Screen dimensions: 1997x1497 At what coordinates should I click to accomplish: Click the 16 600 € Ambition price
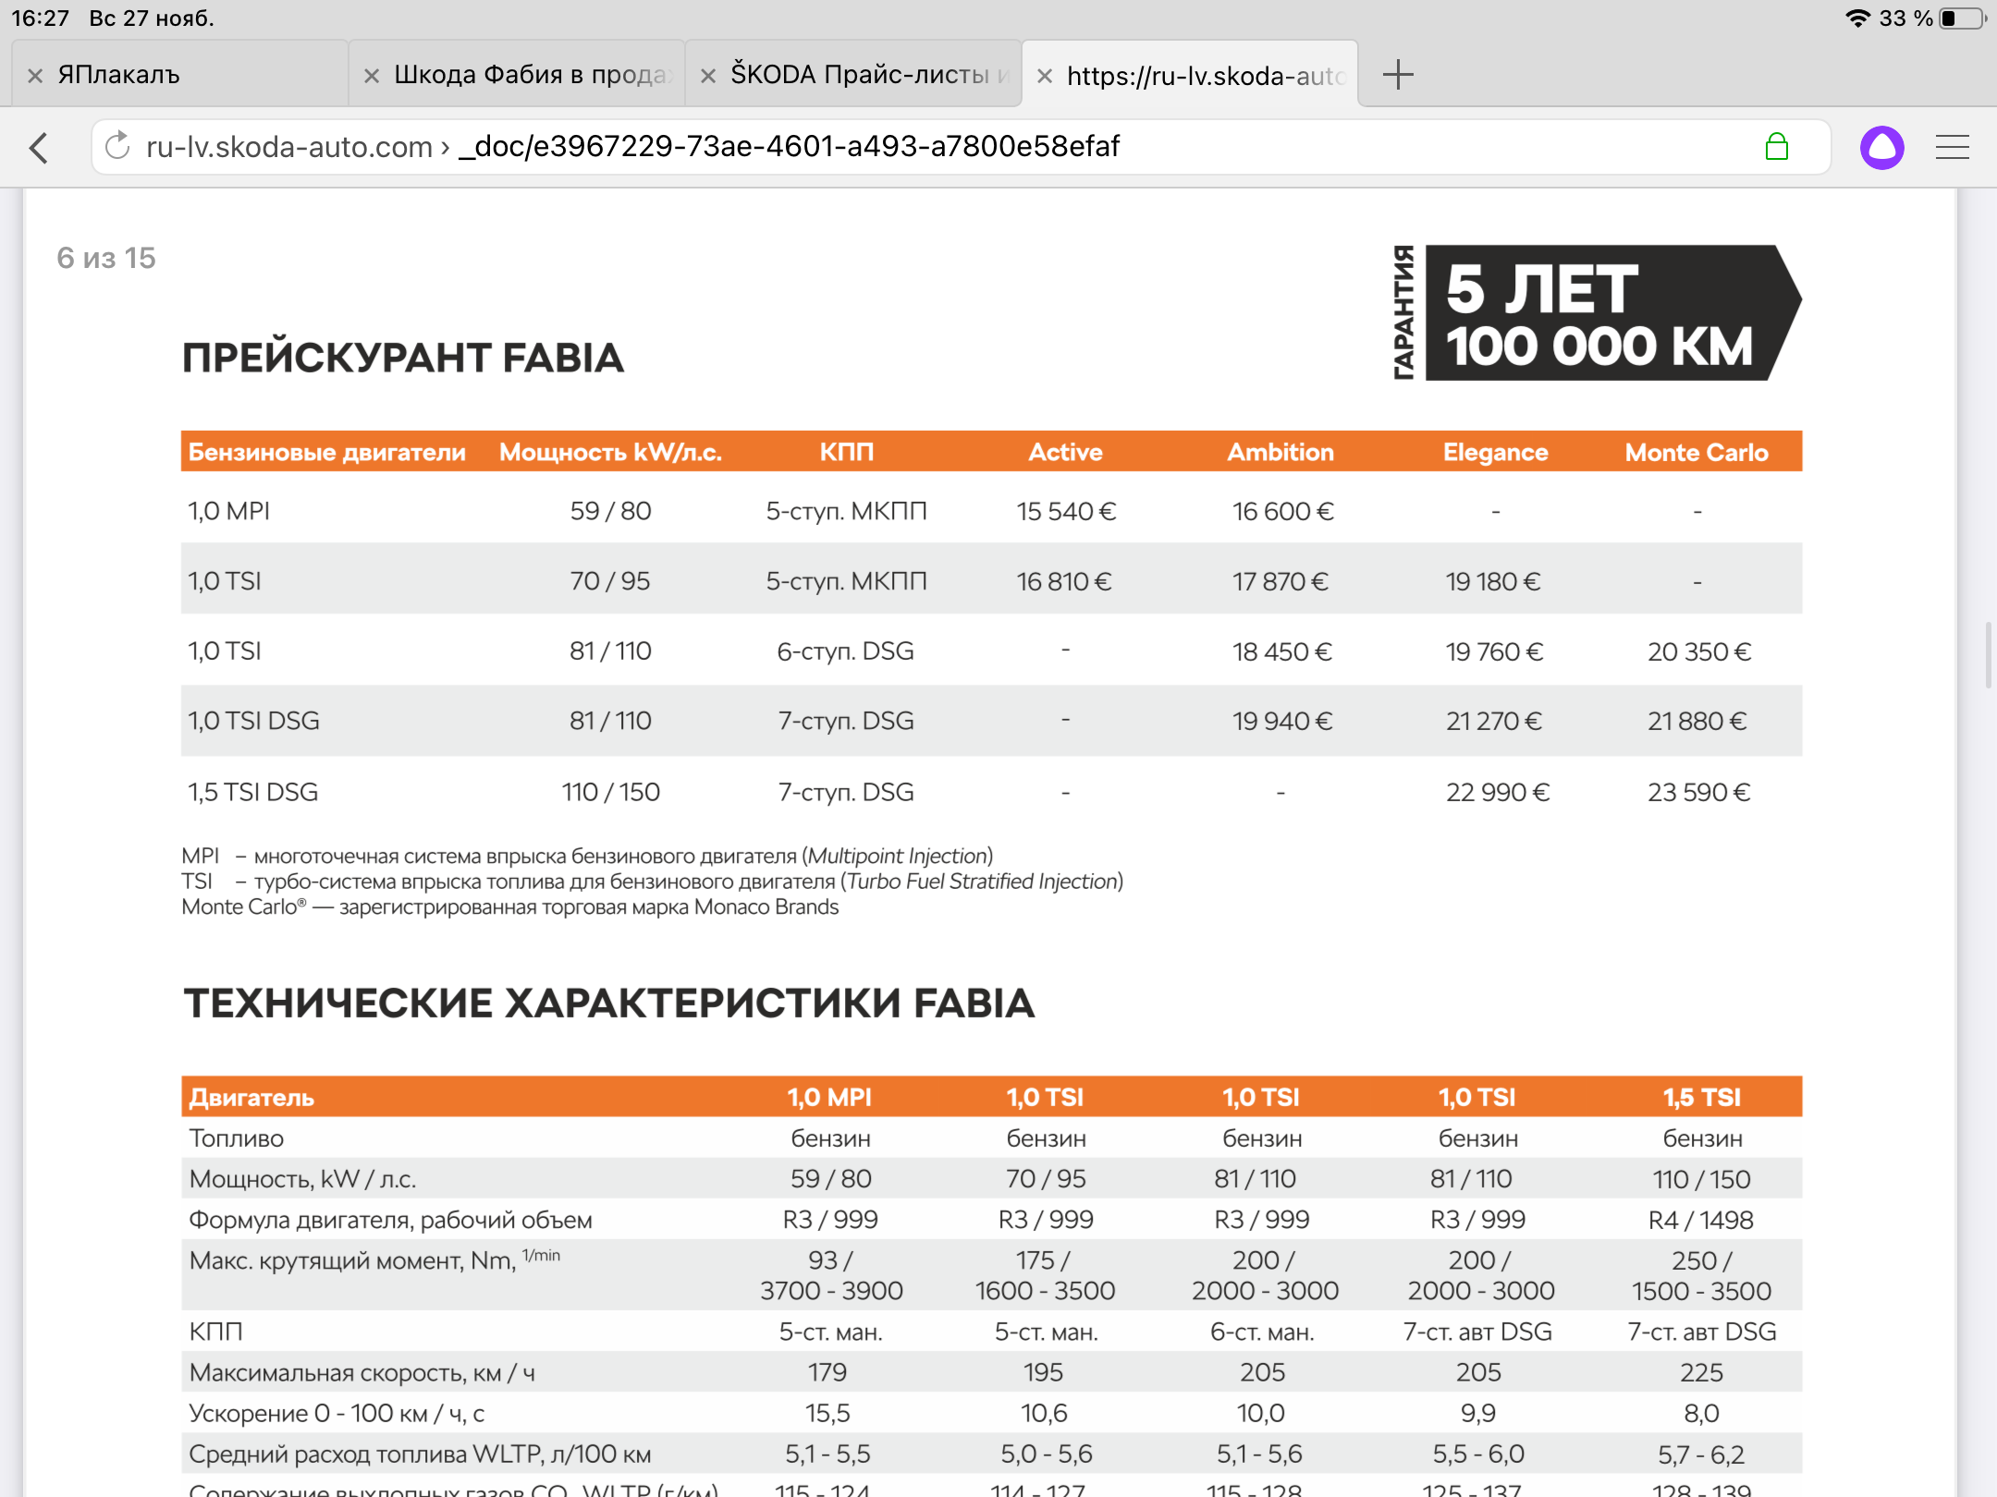tap(1282, 511)
